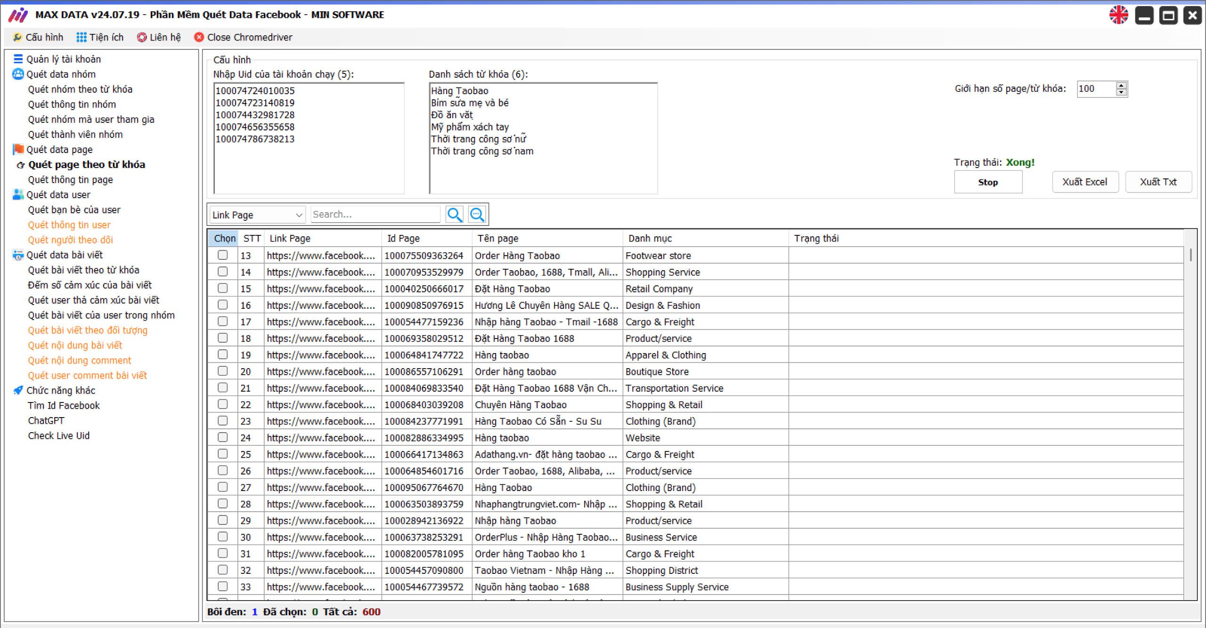Click the Xuất Excel export button
Image resolution: width=1206 pixels, height=628 pixels.
pyautogui.click(x=1084, y=182)
